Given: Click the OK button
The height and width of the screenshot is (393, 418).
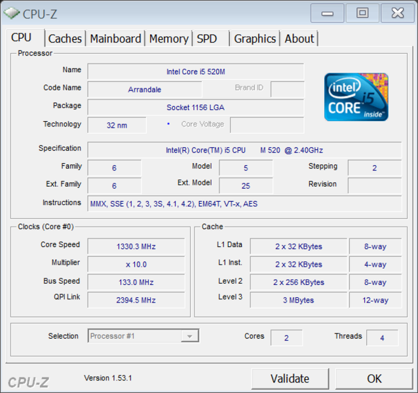Looking at the screenshot, I should 374,379.
